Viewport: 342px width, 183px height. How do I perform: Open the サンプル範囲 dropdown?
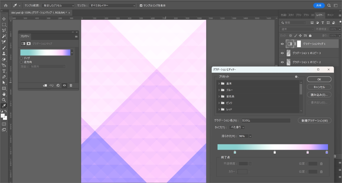(58, 6)
